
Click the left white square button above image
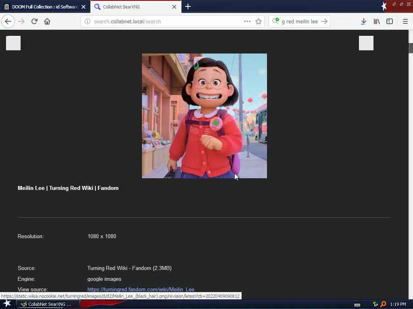(x=13, y=43)
